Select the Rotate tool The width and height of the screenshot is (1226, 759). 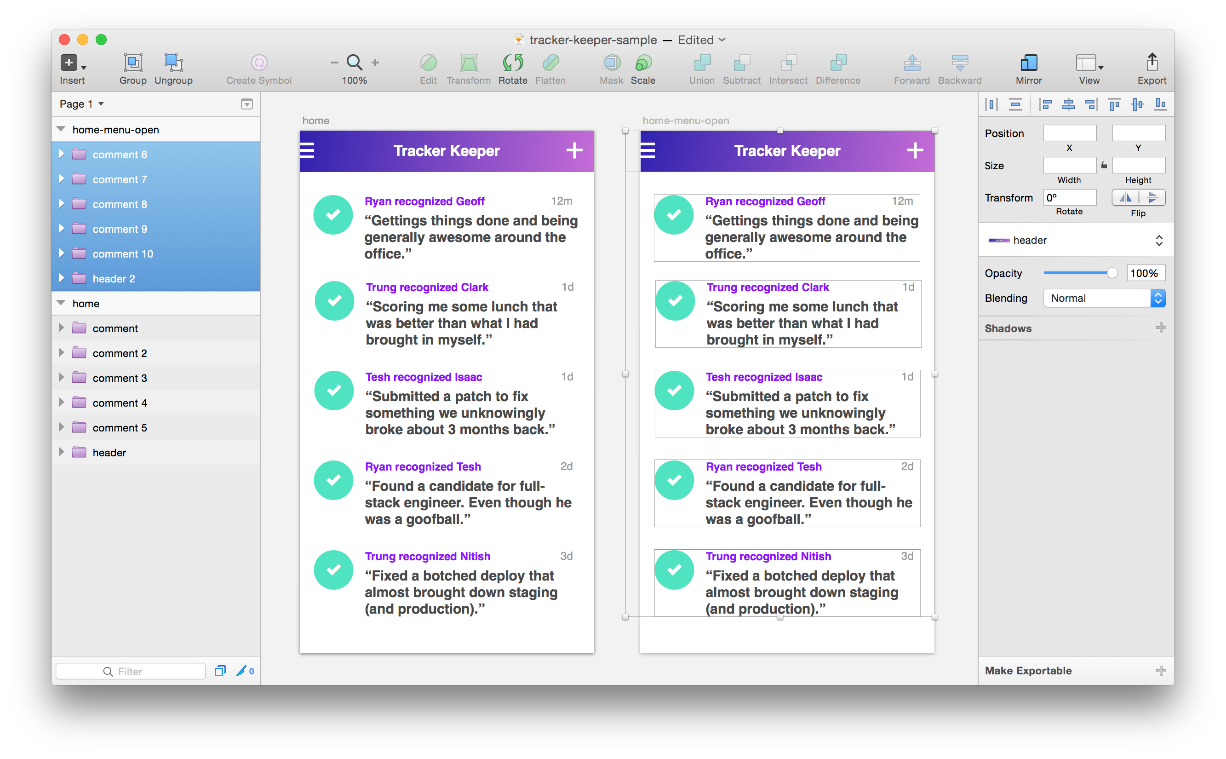pos(512,63)
